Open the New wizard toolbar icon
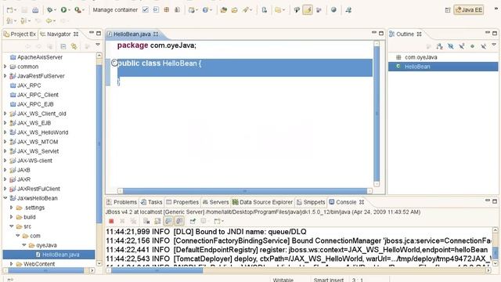Viewport: 501px width, 282px height. 10,10
